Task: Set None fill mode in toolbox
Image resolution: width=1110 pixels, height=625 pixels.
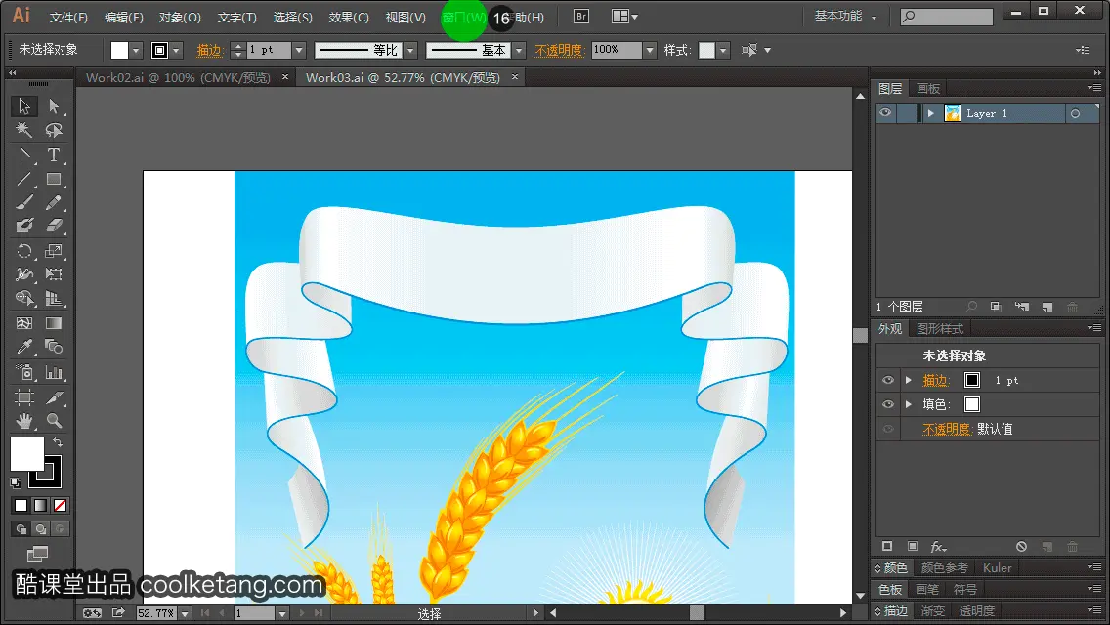Action: [61, 506]
